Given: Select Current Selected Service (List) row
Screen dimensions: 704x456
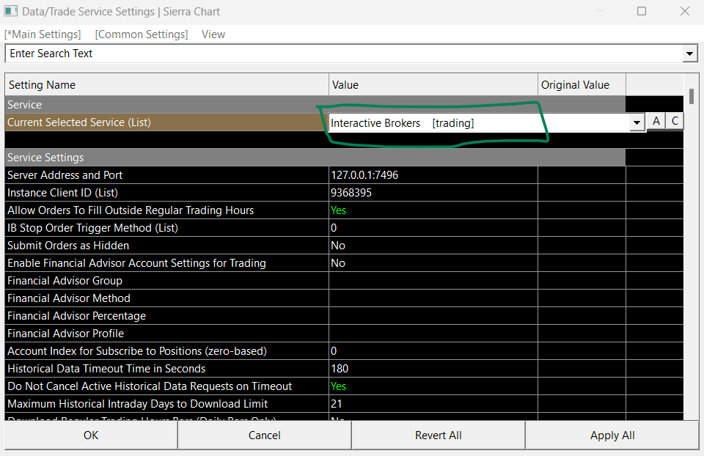Looking at the screenshot, I should pyautogui.click(x=166, y=122).
